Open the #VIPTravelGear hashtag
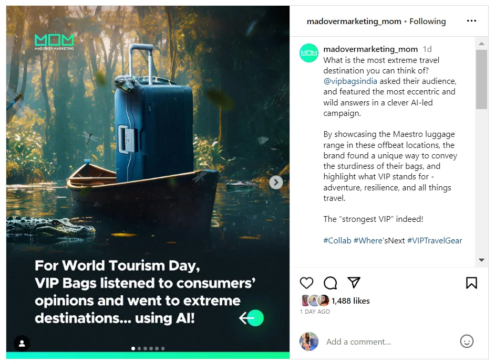Image resolution: width=495 pixels, height=364 pixels. coord(435,240)
